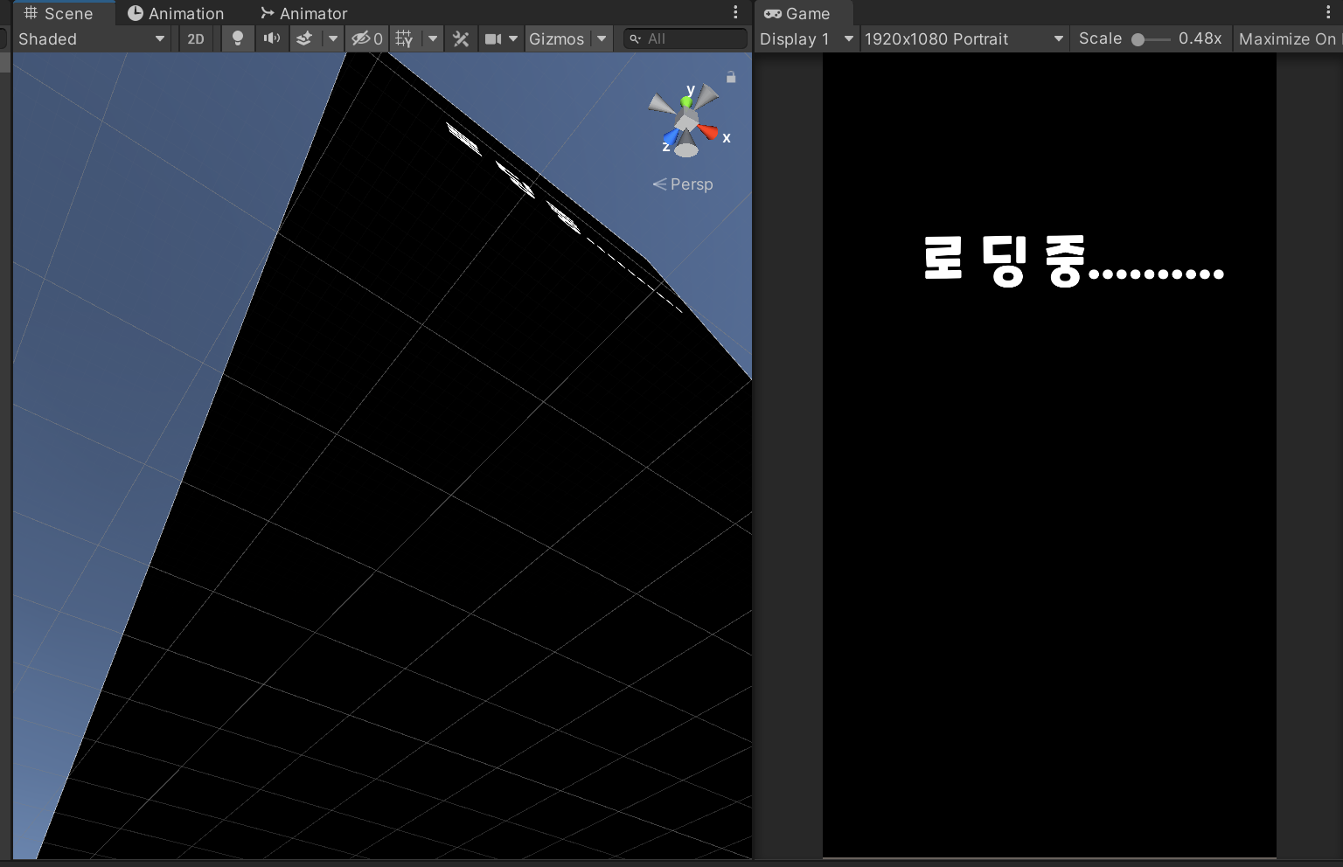Screen dimensions: 1343x867
Task: Open the Animator tab
Action: [x=304, y=13]
